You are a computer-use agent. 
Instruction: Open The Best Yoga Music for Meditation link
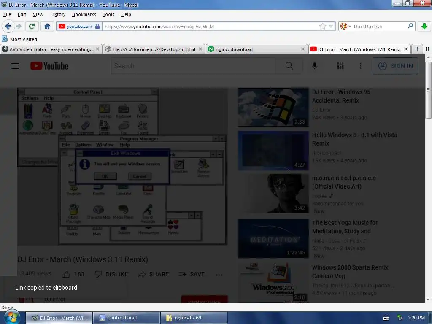coord(345,227)
